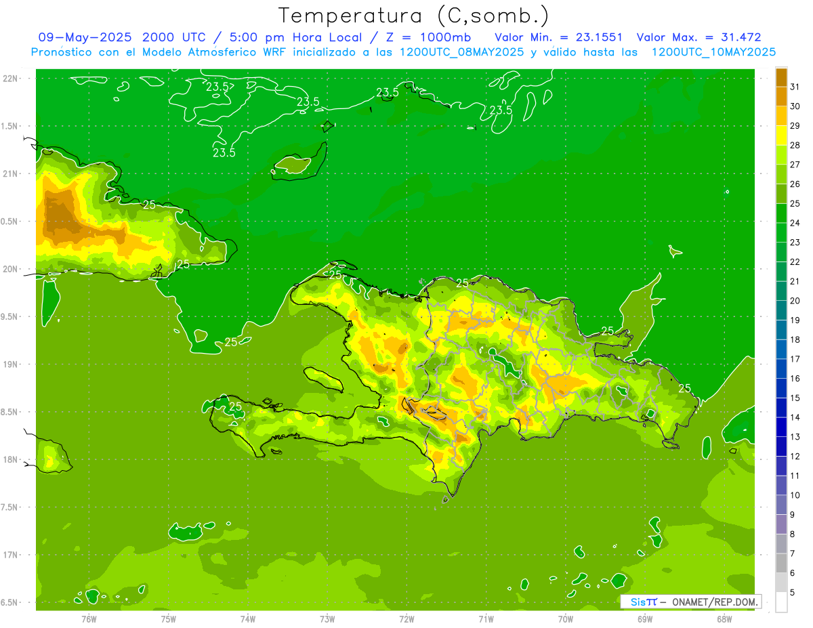Pick the yellow legend swatch between 28 and 29
Viewport: 813px width, 628px height.
tap(781, 135)
